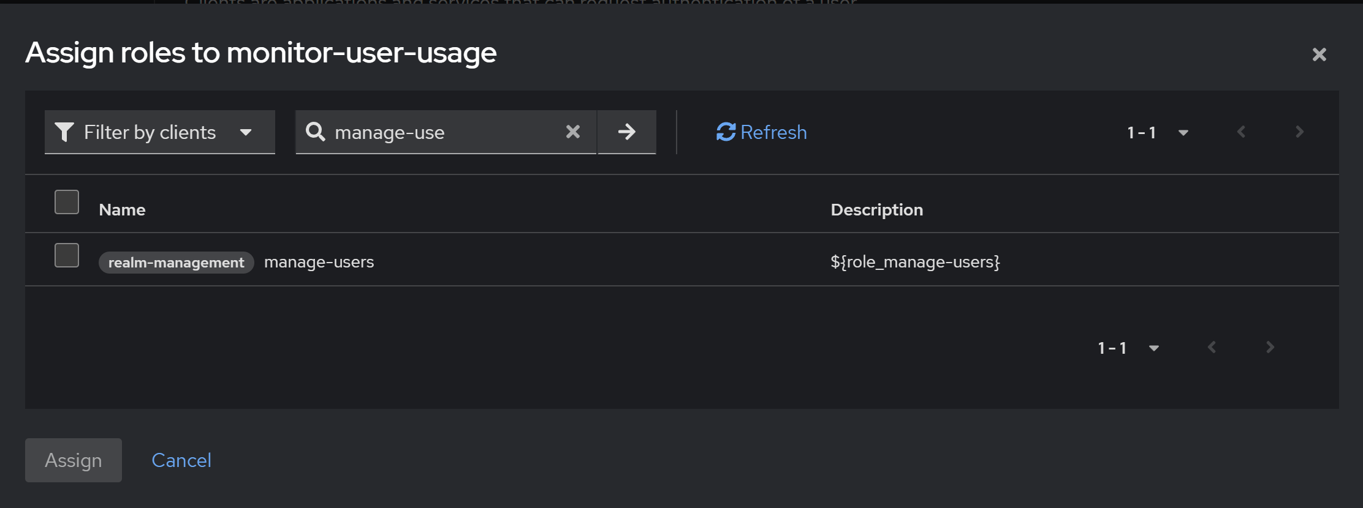
Task: Click the realm-management label badge
Action: click(x=176, y=263)
